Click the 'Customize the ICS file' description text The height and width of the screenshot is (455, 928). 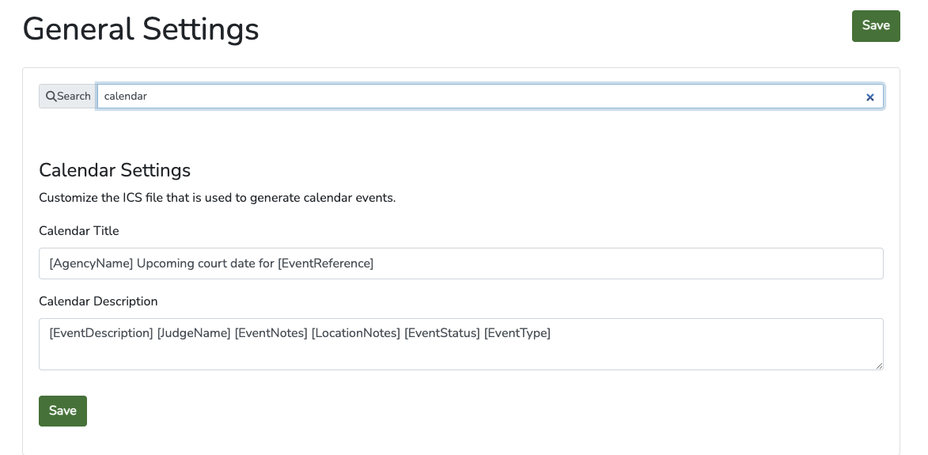218,198
